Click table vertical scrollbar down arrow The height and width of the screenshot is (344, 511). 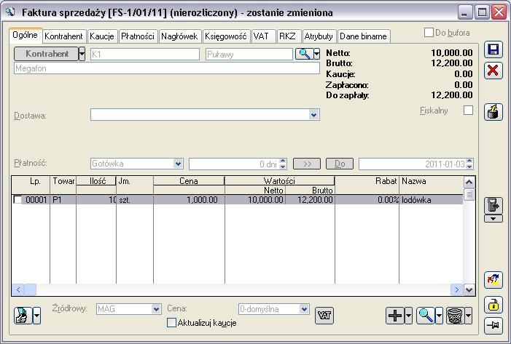pos(469,289)
